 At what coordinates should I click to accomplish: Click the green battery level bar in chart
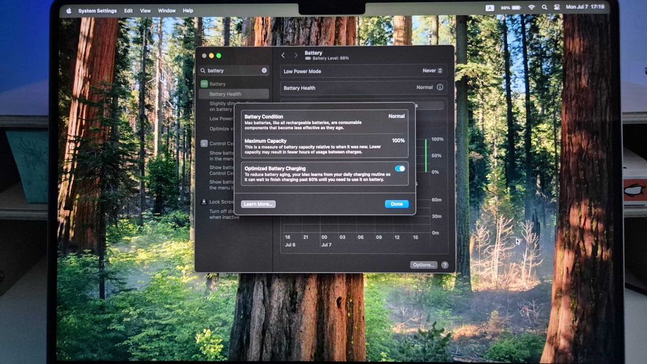point(426,155)
